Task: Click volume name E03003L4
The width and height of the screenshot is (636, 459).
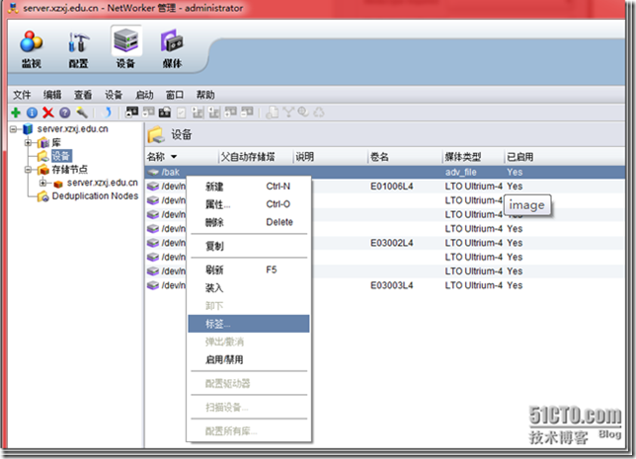Action: pyautogui.click(x=392, y=286)
